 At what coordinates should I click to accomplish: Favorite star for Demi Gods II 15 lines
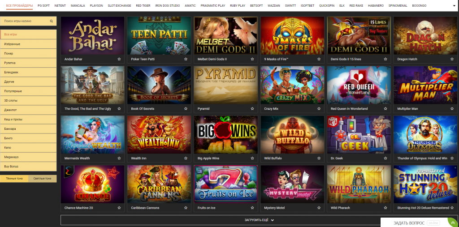(385, 59)
